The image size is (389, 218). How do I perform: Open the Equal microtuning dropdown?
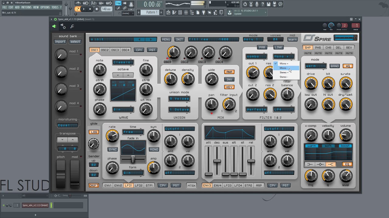click(x=67, y=125)
